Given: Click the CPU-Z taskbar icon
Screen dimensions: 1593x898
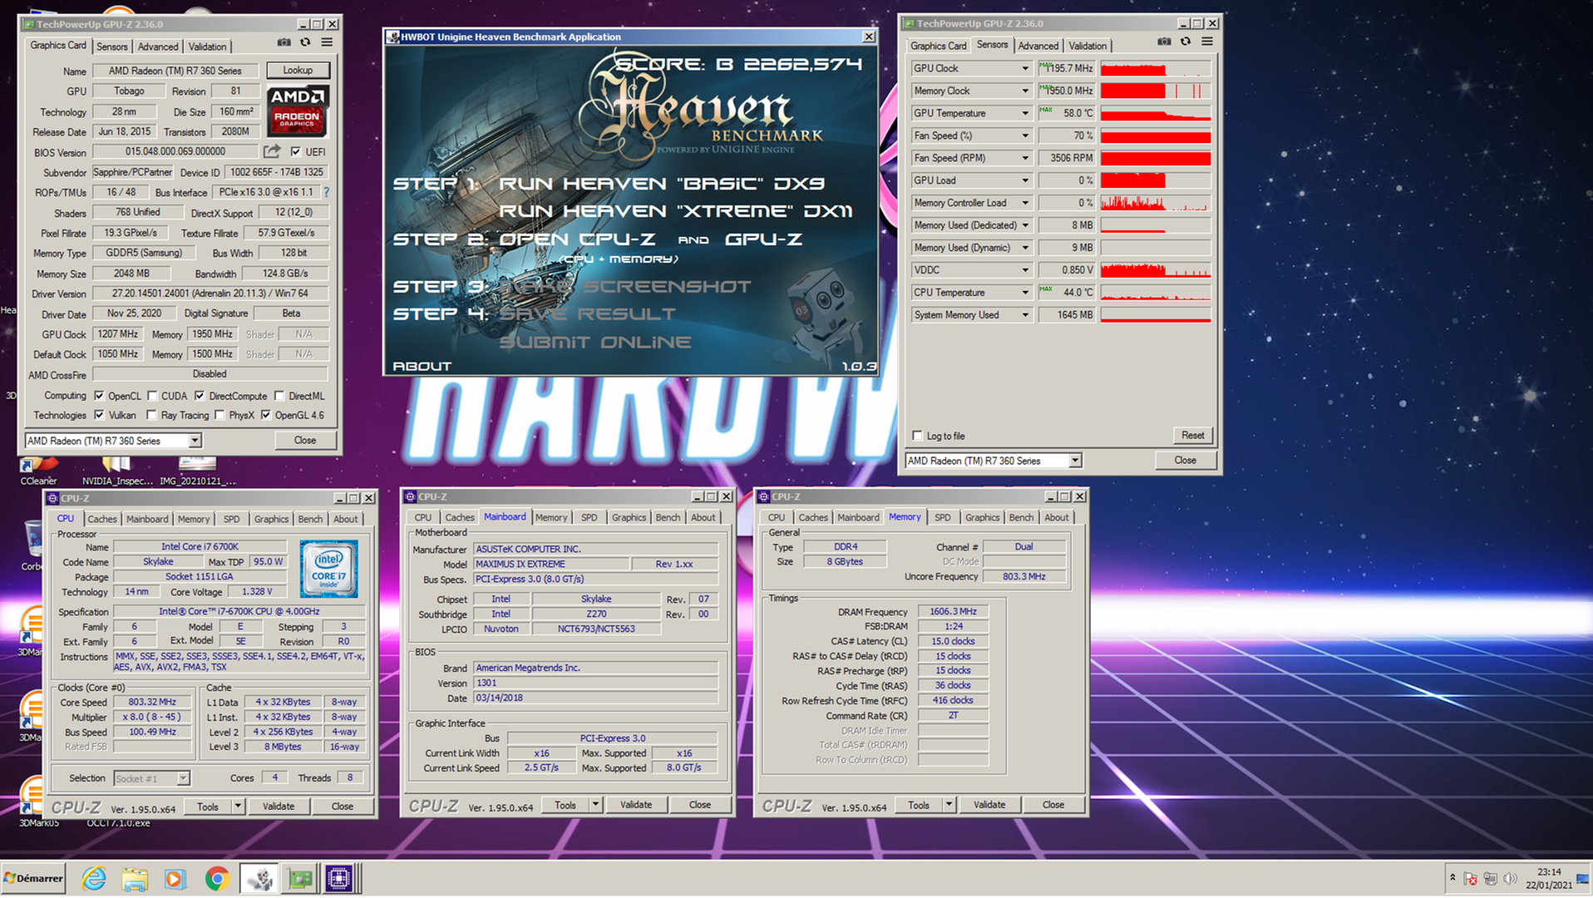Looking at the screenshot, I should click(x=339, y=878).
